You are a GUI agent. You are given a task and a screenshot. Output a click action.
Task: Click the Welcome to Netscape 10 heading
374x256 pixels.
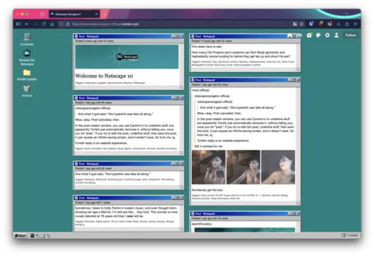click(104, 76)
